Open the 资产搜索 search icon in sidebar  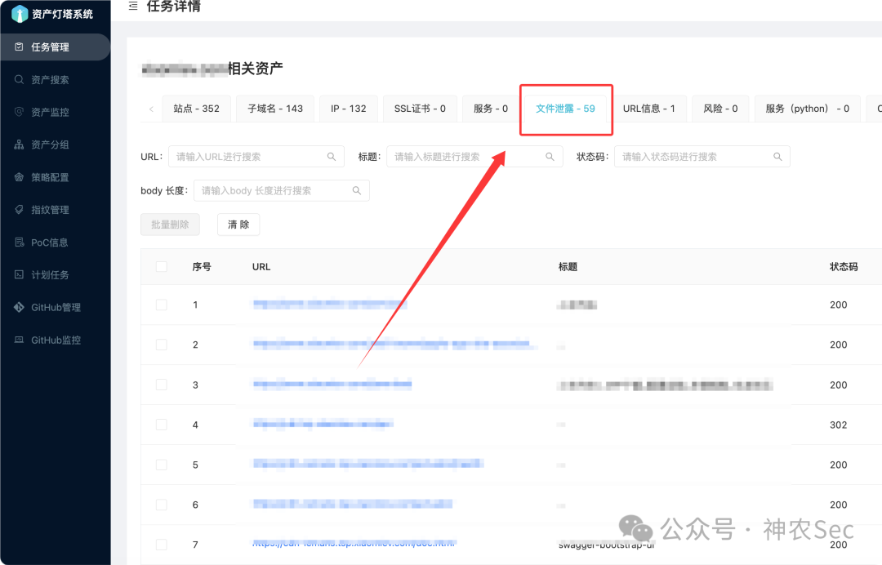20,79
